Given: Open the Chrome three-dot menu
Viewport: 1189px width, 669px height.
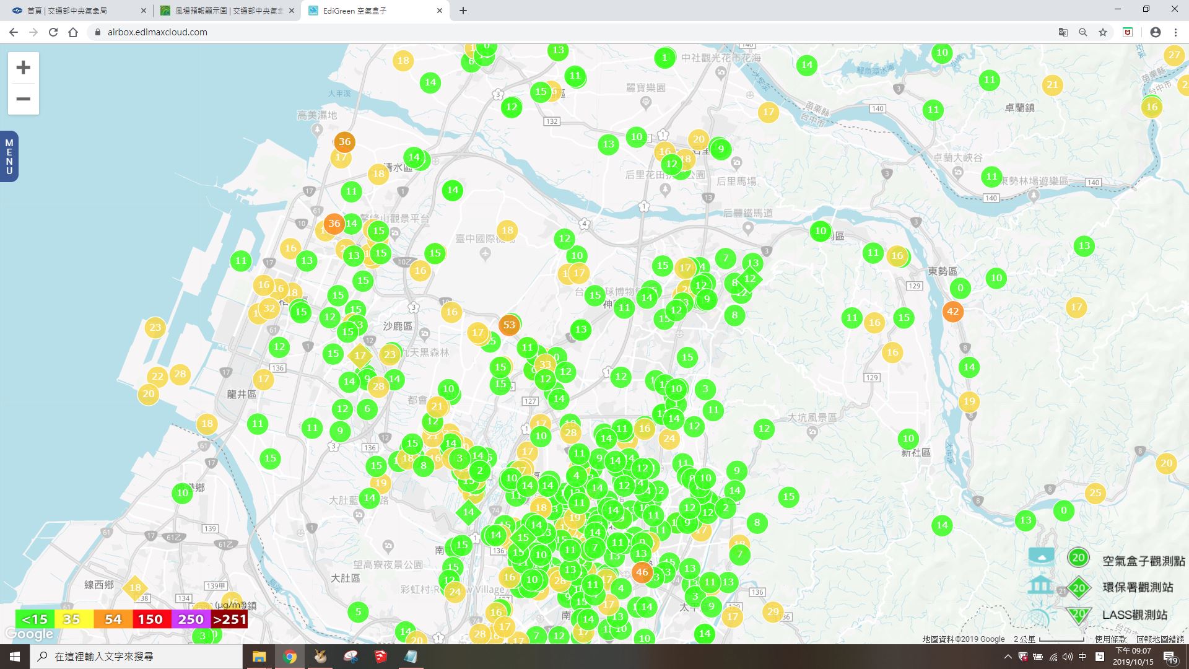Looking at the screenshot, I should 1175,32.
